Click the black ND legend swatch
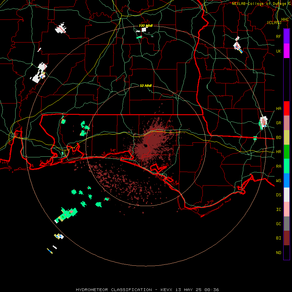 point(286,252)
